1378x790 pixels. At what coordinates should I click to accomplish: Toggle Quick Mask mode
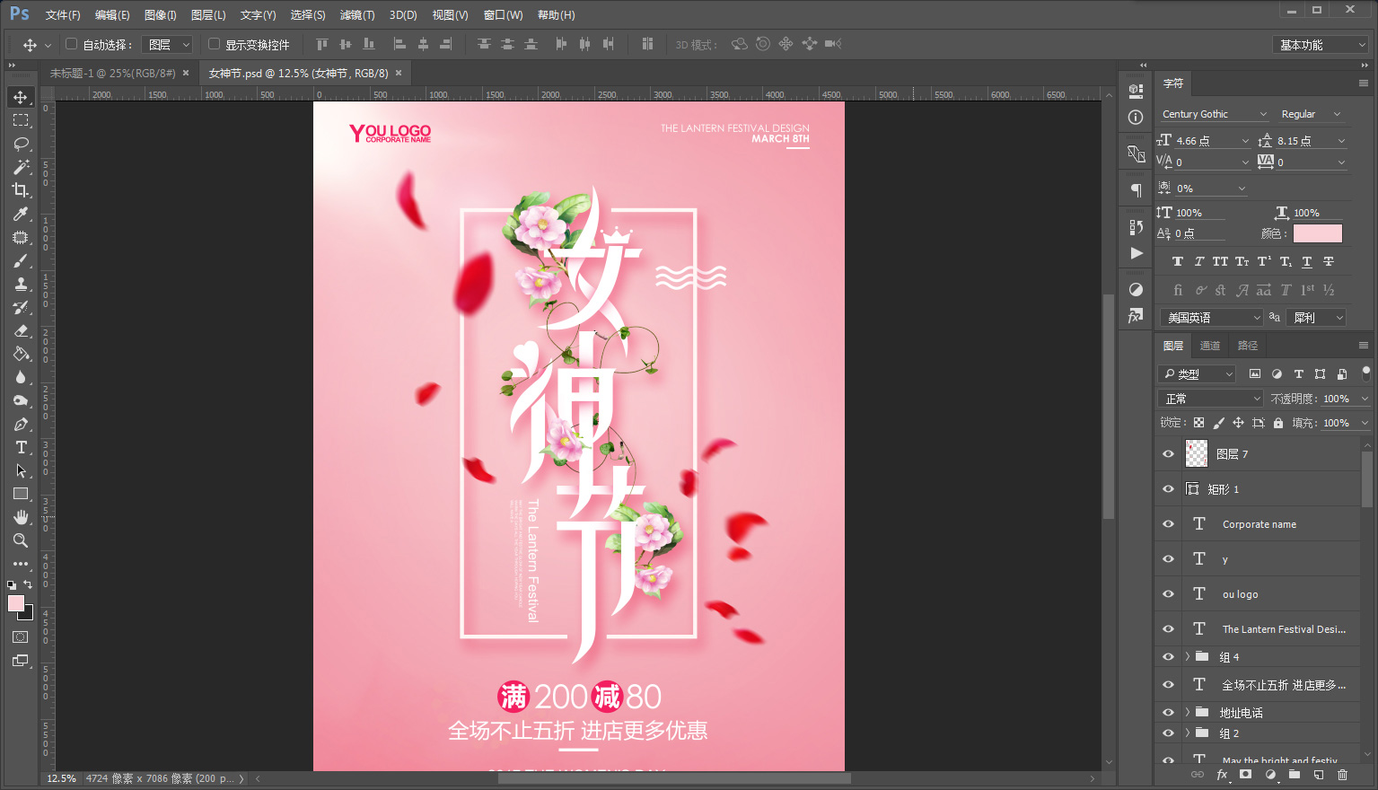point(21,636)
